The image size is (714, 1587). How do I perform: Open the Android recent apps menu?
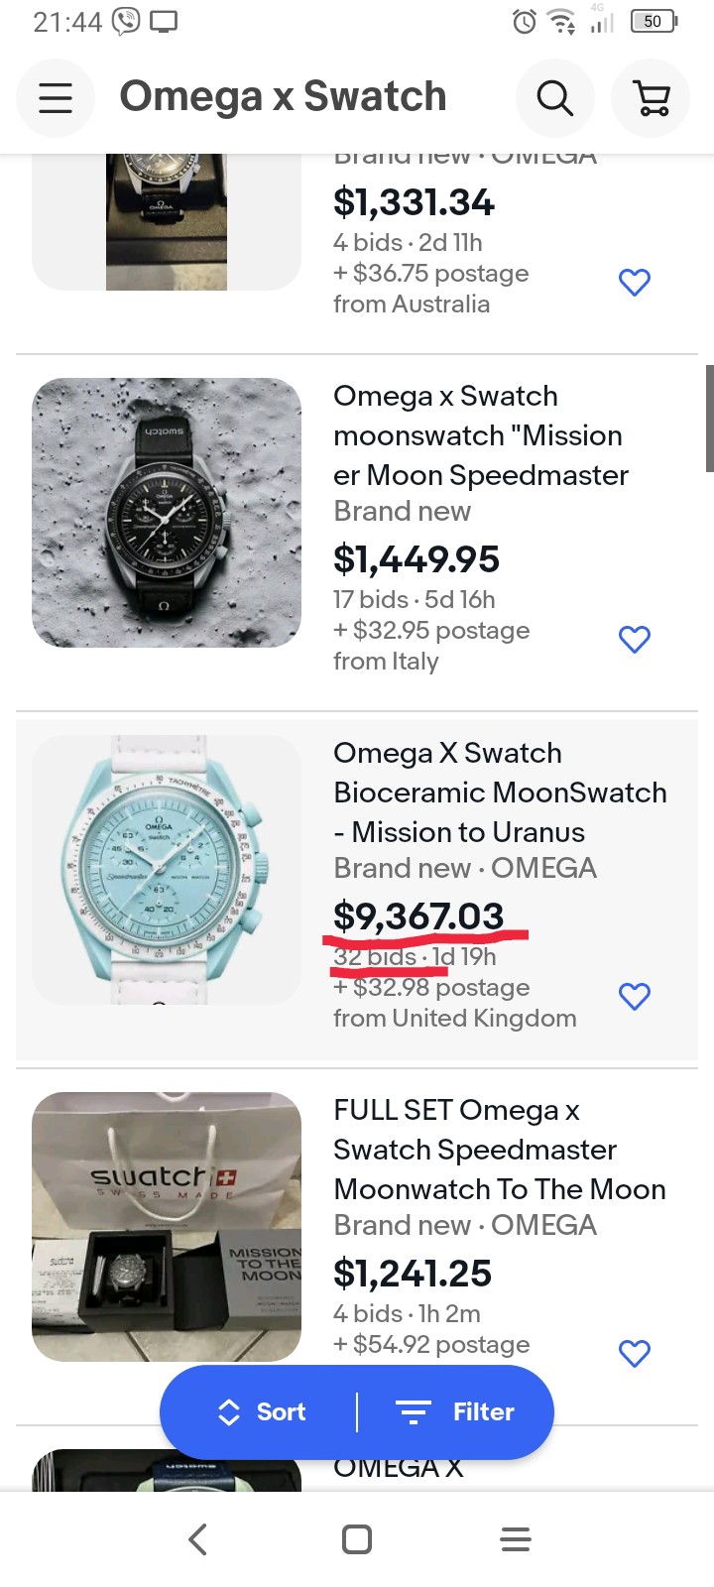pos(516,1539)
